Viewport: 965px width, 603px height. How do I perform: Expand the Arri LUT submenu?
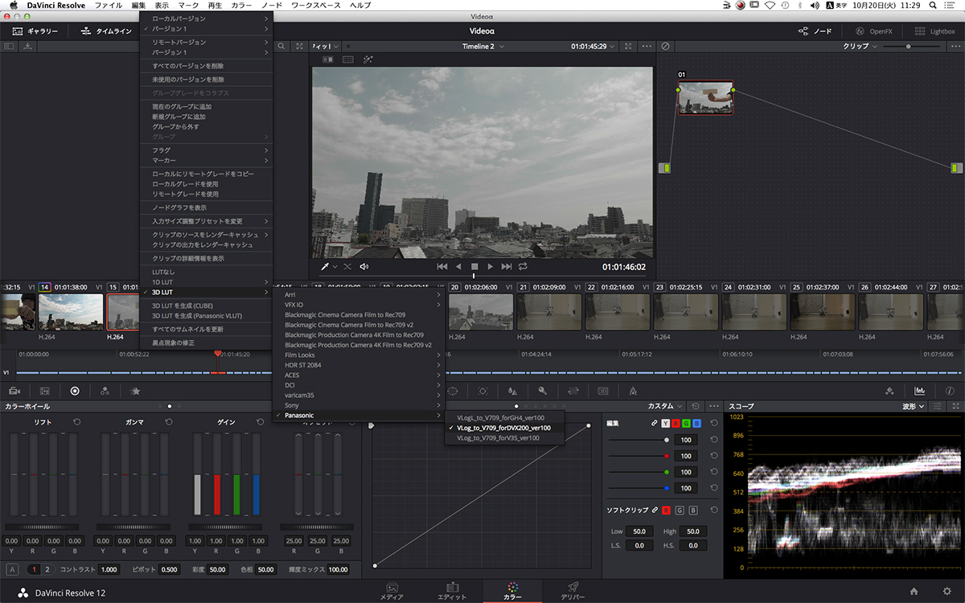358,294
